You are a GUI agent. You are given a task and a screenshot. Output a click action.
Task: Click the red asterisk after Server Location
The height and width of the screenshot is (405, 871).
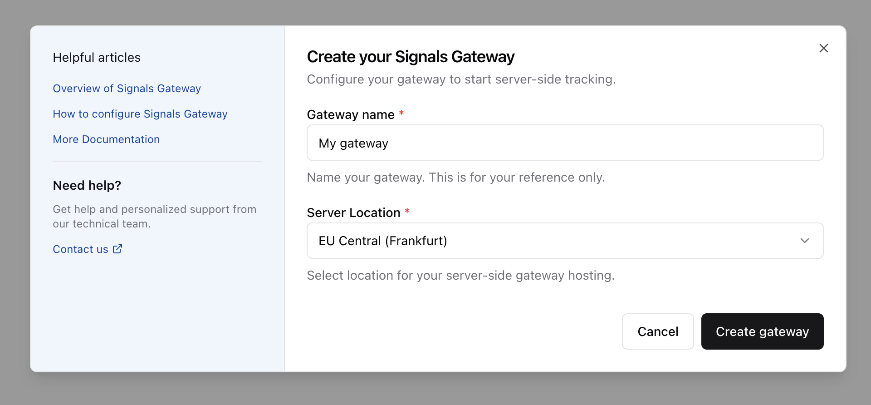pos(407,211)
